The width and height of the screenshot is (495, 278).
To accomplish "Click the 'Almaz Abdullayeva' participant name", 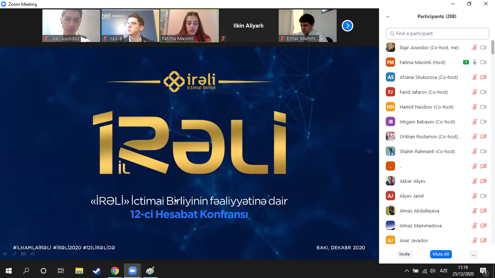I will click(x=419, y=211).
